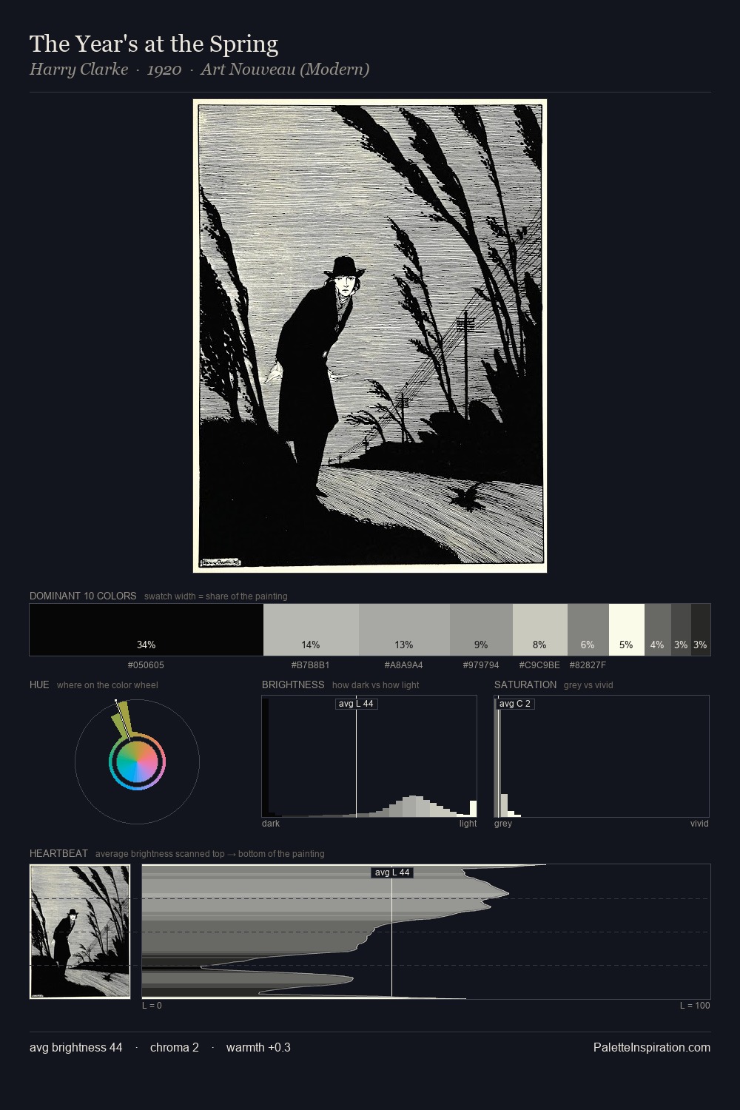The image size is (740, 1110).
Task: Click the hue color wheel
Action: coord(137,761)
